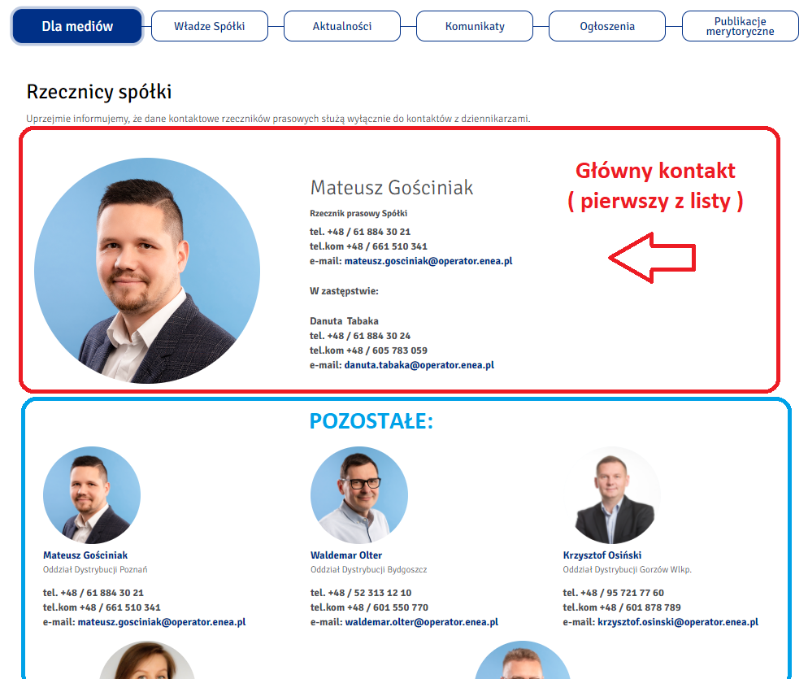Click Waldemar Olter's round portrait
Image resolution: width=808 pixels, height=679 pixels.
[x=359, y=495]
